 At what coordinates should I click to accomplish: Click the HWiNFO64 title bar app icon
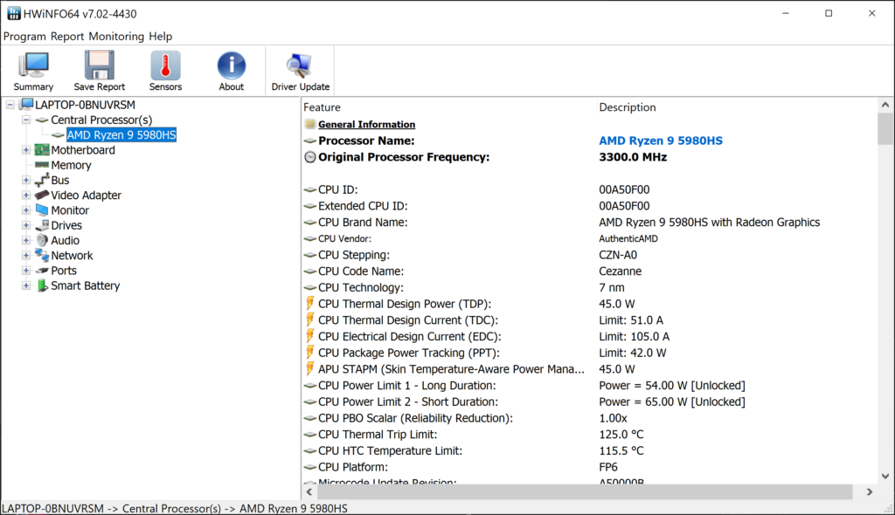click(x=14, y=13)
